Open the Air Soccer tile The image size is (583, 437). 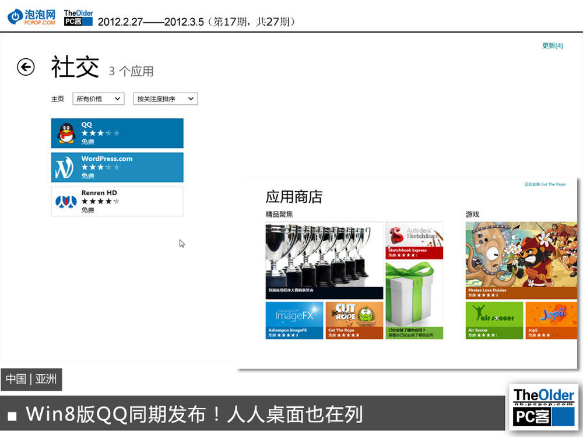click(x=494, y=320)
